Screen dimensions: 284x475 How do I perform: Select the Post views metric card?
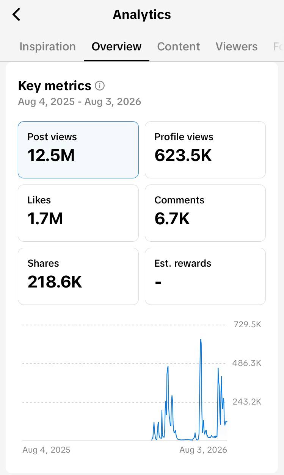[x=78, y=150]
